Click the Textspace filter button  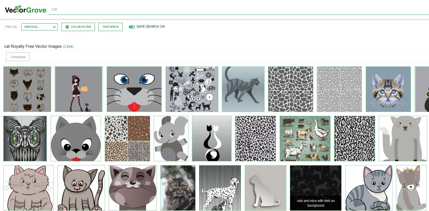coord(111,27)
